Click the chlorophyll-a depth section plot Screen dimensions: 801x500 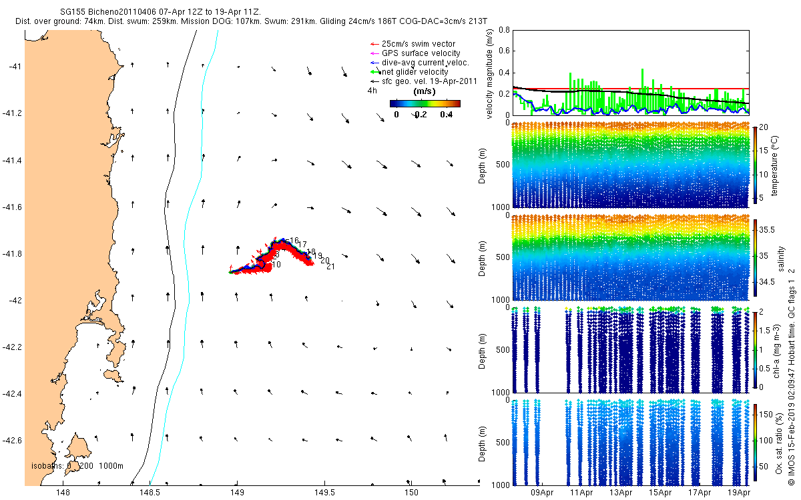click(631, 349)
